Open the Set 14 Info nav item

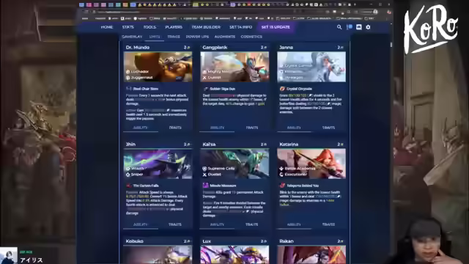point(241,27)
